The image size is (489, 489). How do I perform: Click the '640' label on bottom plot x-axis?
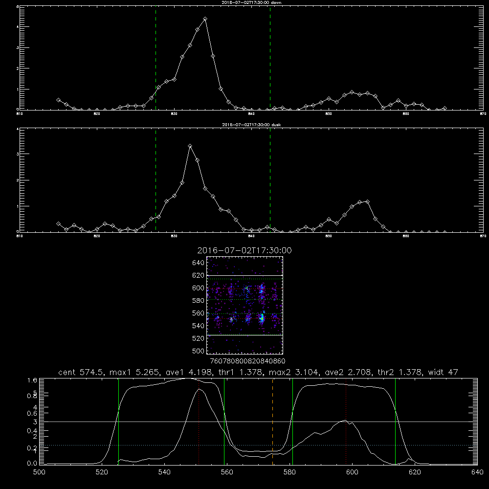tap(477, 472)
